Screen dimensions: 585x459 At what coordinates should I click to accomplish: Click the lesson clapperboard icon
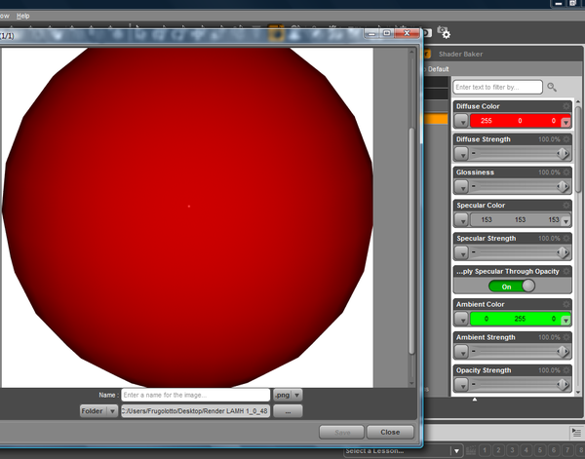[x=471, y=451]
